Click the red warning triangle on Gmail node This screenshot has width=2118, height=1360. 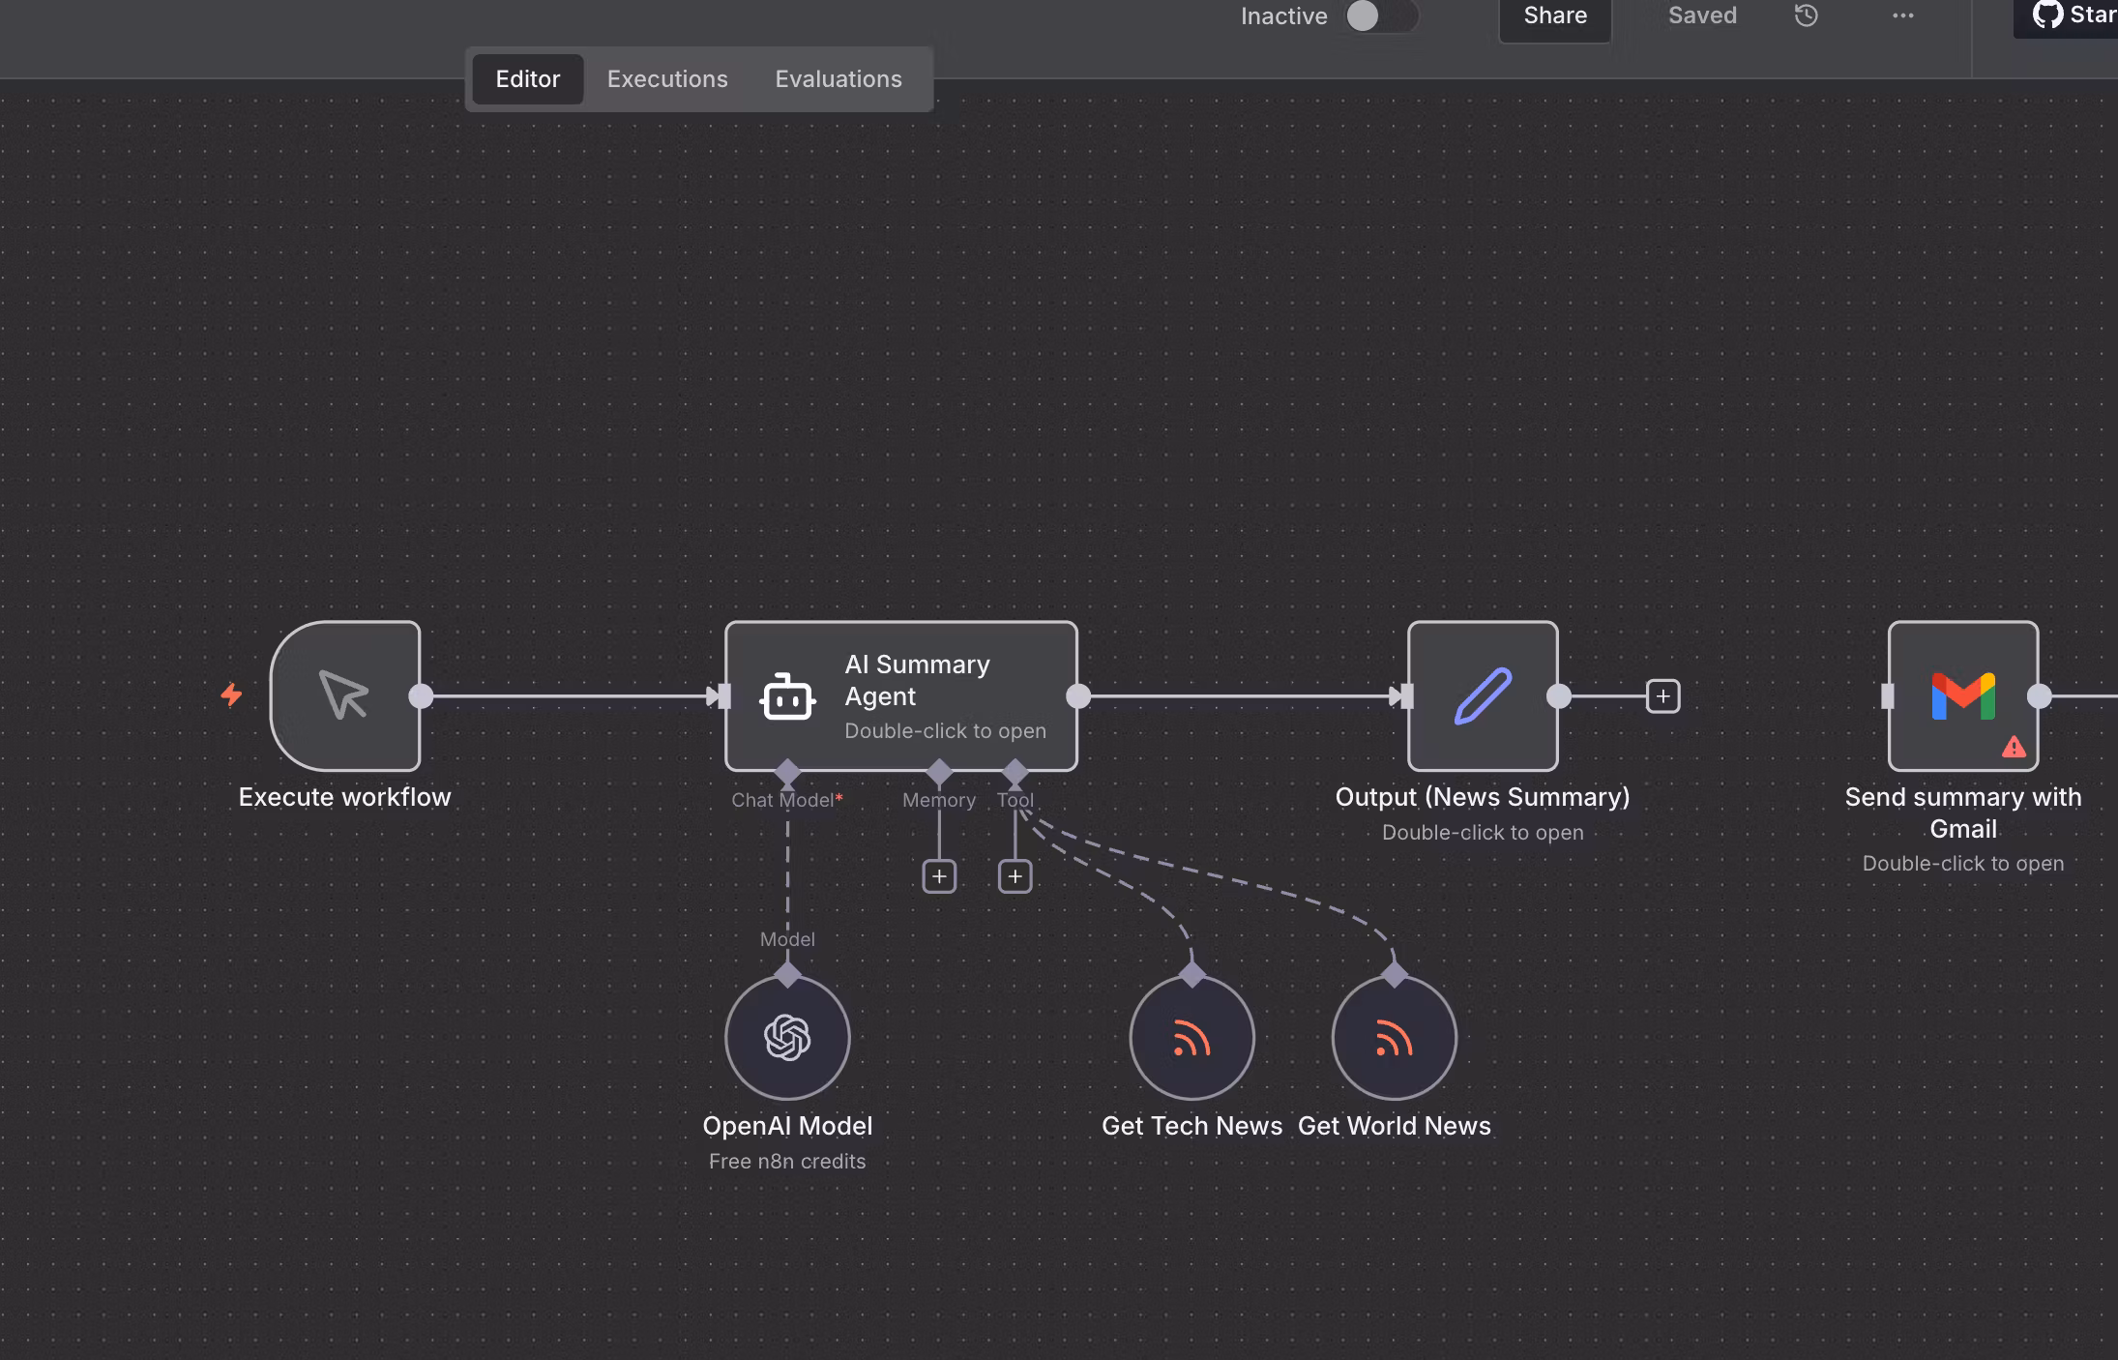[2014, 747]
